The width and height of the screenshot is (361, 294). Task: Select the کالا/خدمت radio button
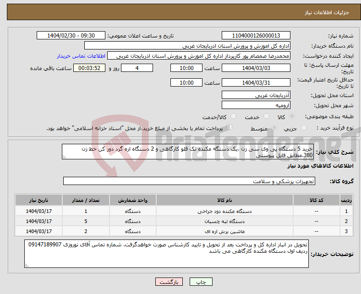tap(234, 116)
